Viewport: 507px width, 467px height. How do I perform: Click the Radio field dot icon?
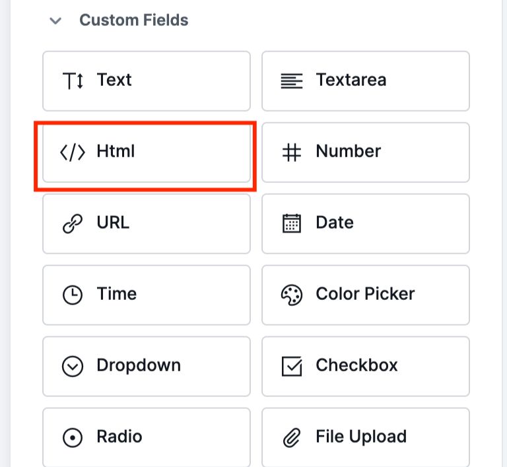point(73,437)
